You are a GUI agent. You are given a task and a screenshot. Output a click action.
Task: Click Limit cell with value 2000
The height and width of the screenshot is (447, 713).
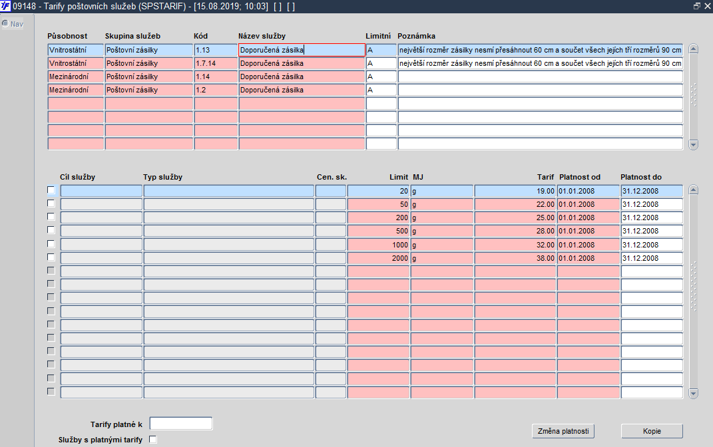point(378,258)
